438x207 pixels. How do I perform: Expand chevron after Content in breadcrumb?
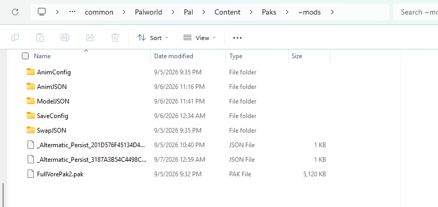[x=251, y=12]
